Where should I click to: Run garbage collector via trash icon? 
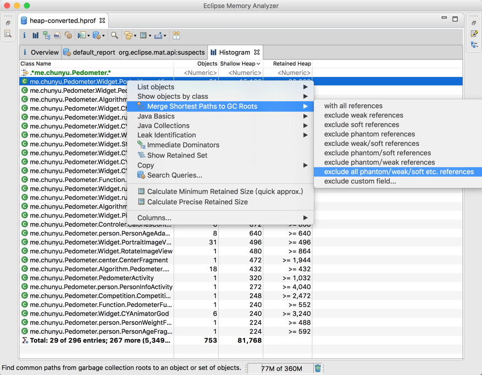tap(317, 368)
